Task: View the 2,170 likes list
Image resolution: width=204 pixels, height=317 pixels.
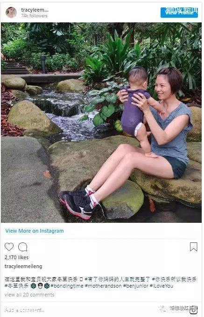Action: (17, 257)
